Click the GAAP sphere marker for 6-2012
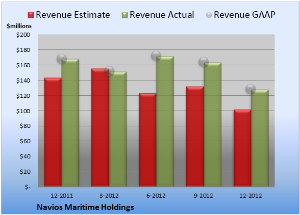The width and height of the screenshot is (300, 215). 156,56
